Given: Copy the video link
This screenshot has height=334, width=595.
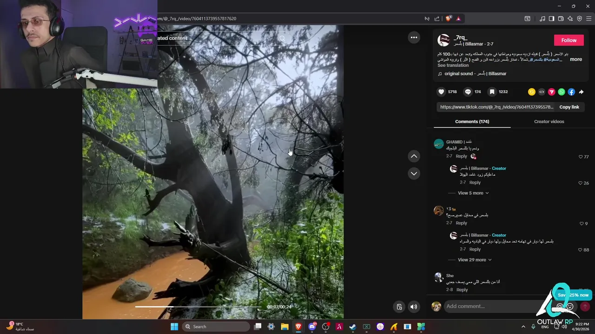Looking at the screenshot, I should (x=569, y=107).
